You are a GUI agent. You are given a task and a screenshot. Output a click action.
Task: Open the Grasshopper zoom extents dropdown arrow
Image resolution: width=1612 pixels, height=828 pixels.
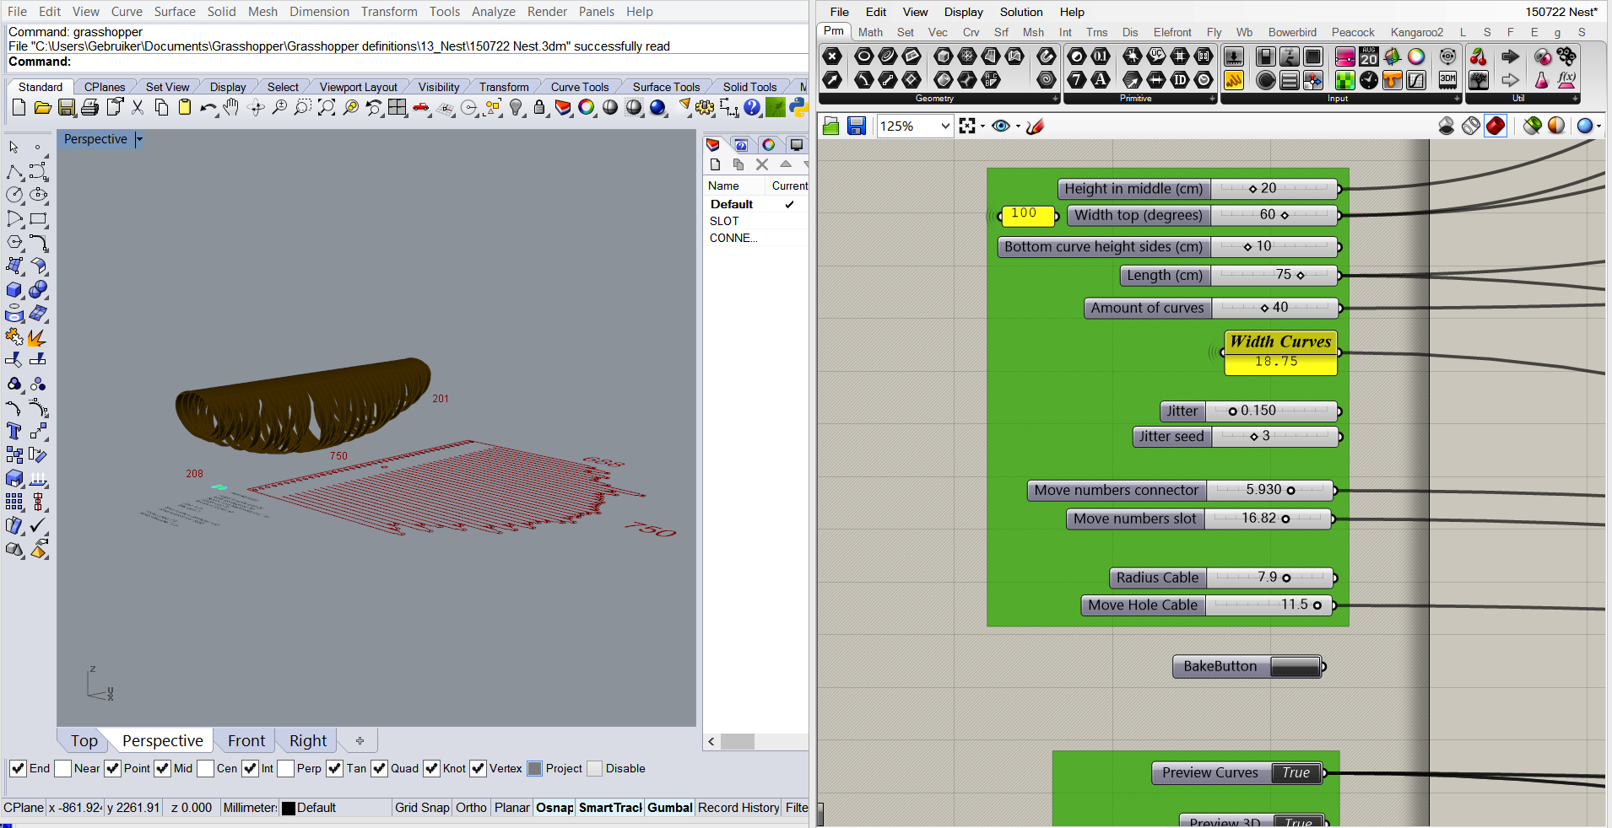tap(982, 126)
